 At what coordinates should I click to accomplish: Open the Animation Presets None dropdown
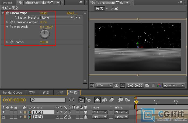point(57,18)
